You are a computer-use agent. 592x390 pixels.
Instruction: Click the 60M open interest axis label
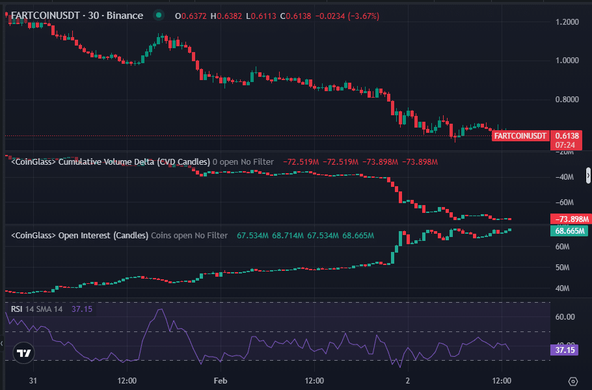(x=562, y=247)
